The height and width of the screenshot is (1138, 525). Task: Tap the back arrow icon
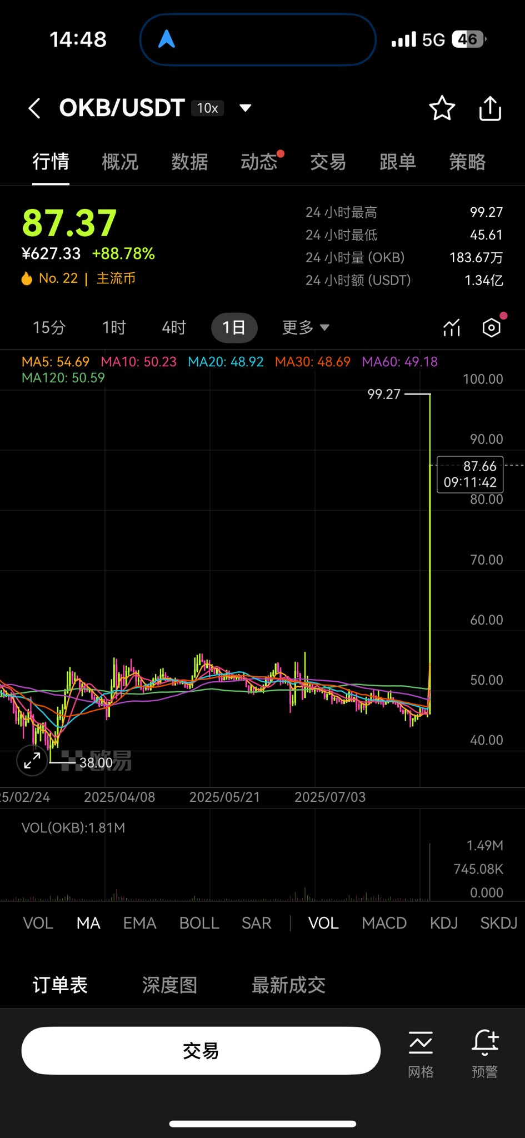(x=34, y=108)
